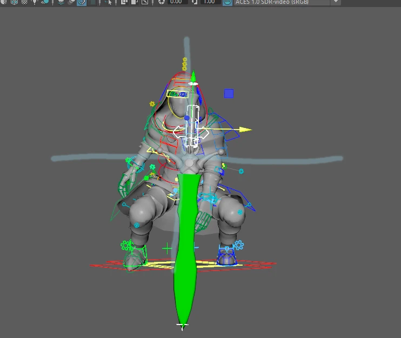Image resolution: width=401 pixels, height=338 pixels.
Task: Select the blue gear control by right foot
Action: [x=239, y=245]
